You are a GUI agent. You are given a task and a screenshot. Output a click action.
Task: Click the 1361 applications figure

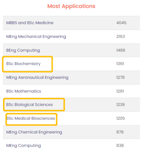click(120, 64)
